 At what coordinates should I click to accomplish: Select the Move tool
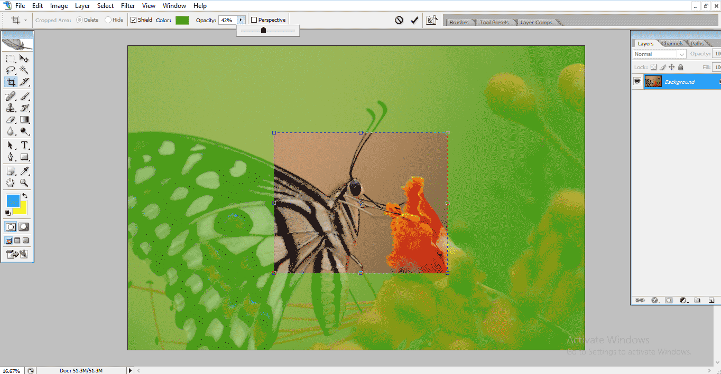point(24,59)
